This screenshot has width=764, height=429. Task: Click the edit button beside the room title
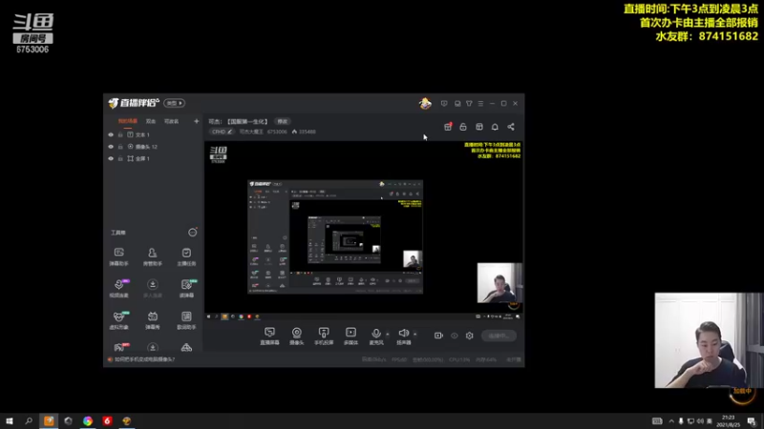click(x=282, y=122)
